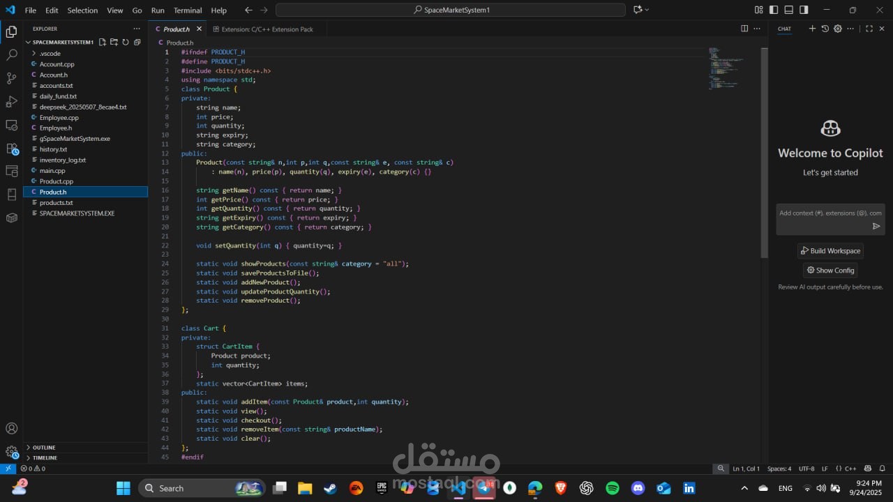Screen dimensions: 893x502
Task: Open the Explorer view in activity bar
Action: [11, 31]
